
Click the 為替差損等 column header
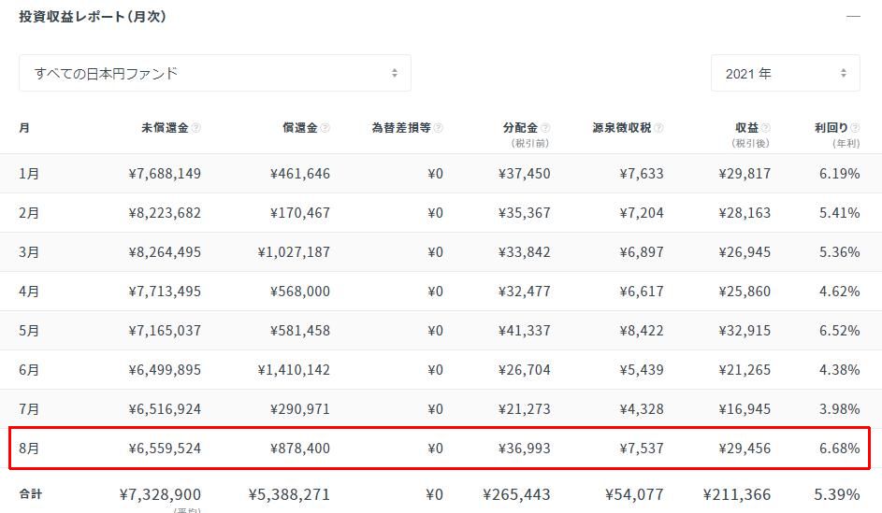coord(401,128)
